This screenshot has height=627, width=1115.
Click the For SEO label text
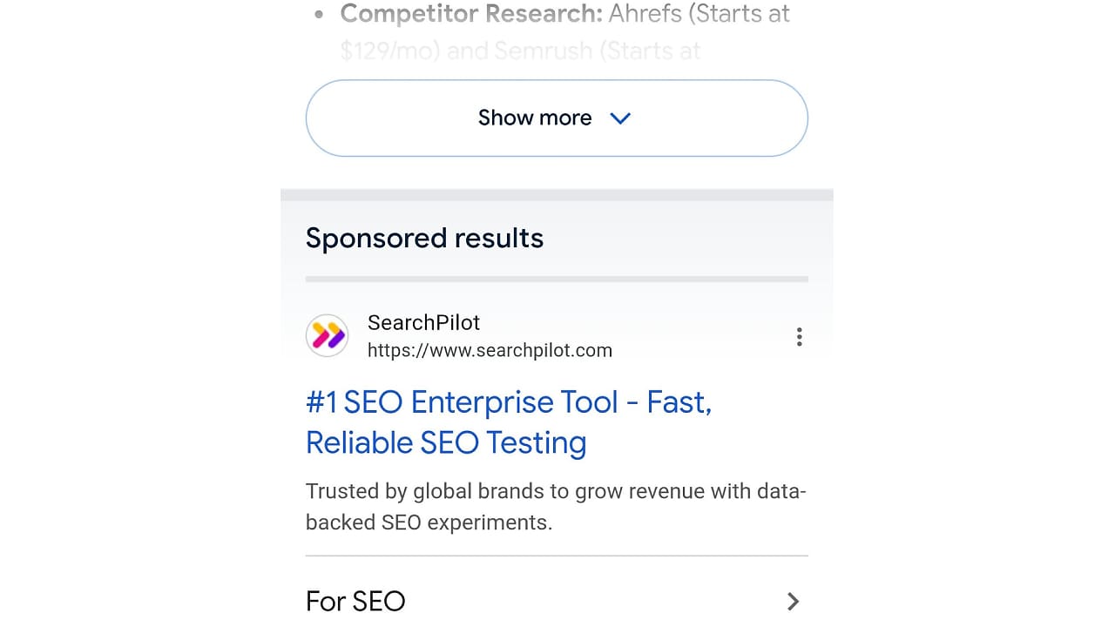[x=355, y=602]
